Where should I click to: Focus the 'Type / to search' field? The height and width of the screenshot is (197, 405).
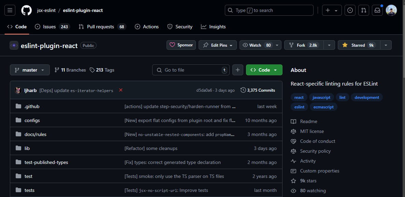click(x=269, y=10)
